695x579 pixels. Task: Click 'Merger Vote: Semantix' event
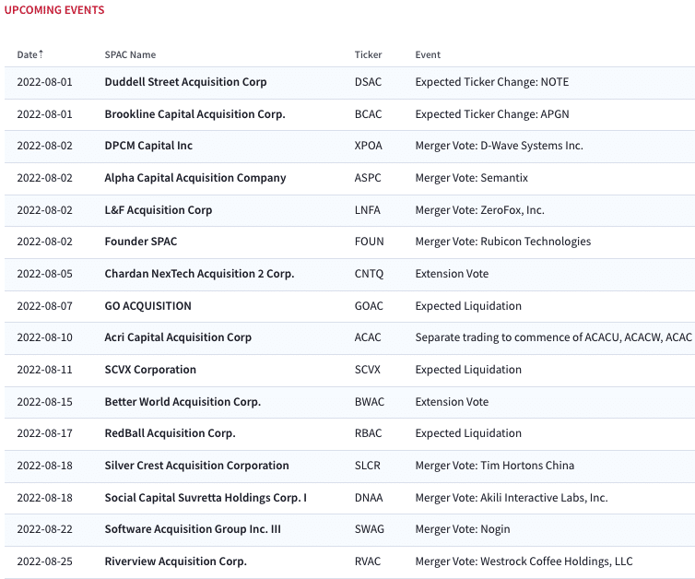(x=472, y=178)
